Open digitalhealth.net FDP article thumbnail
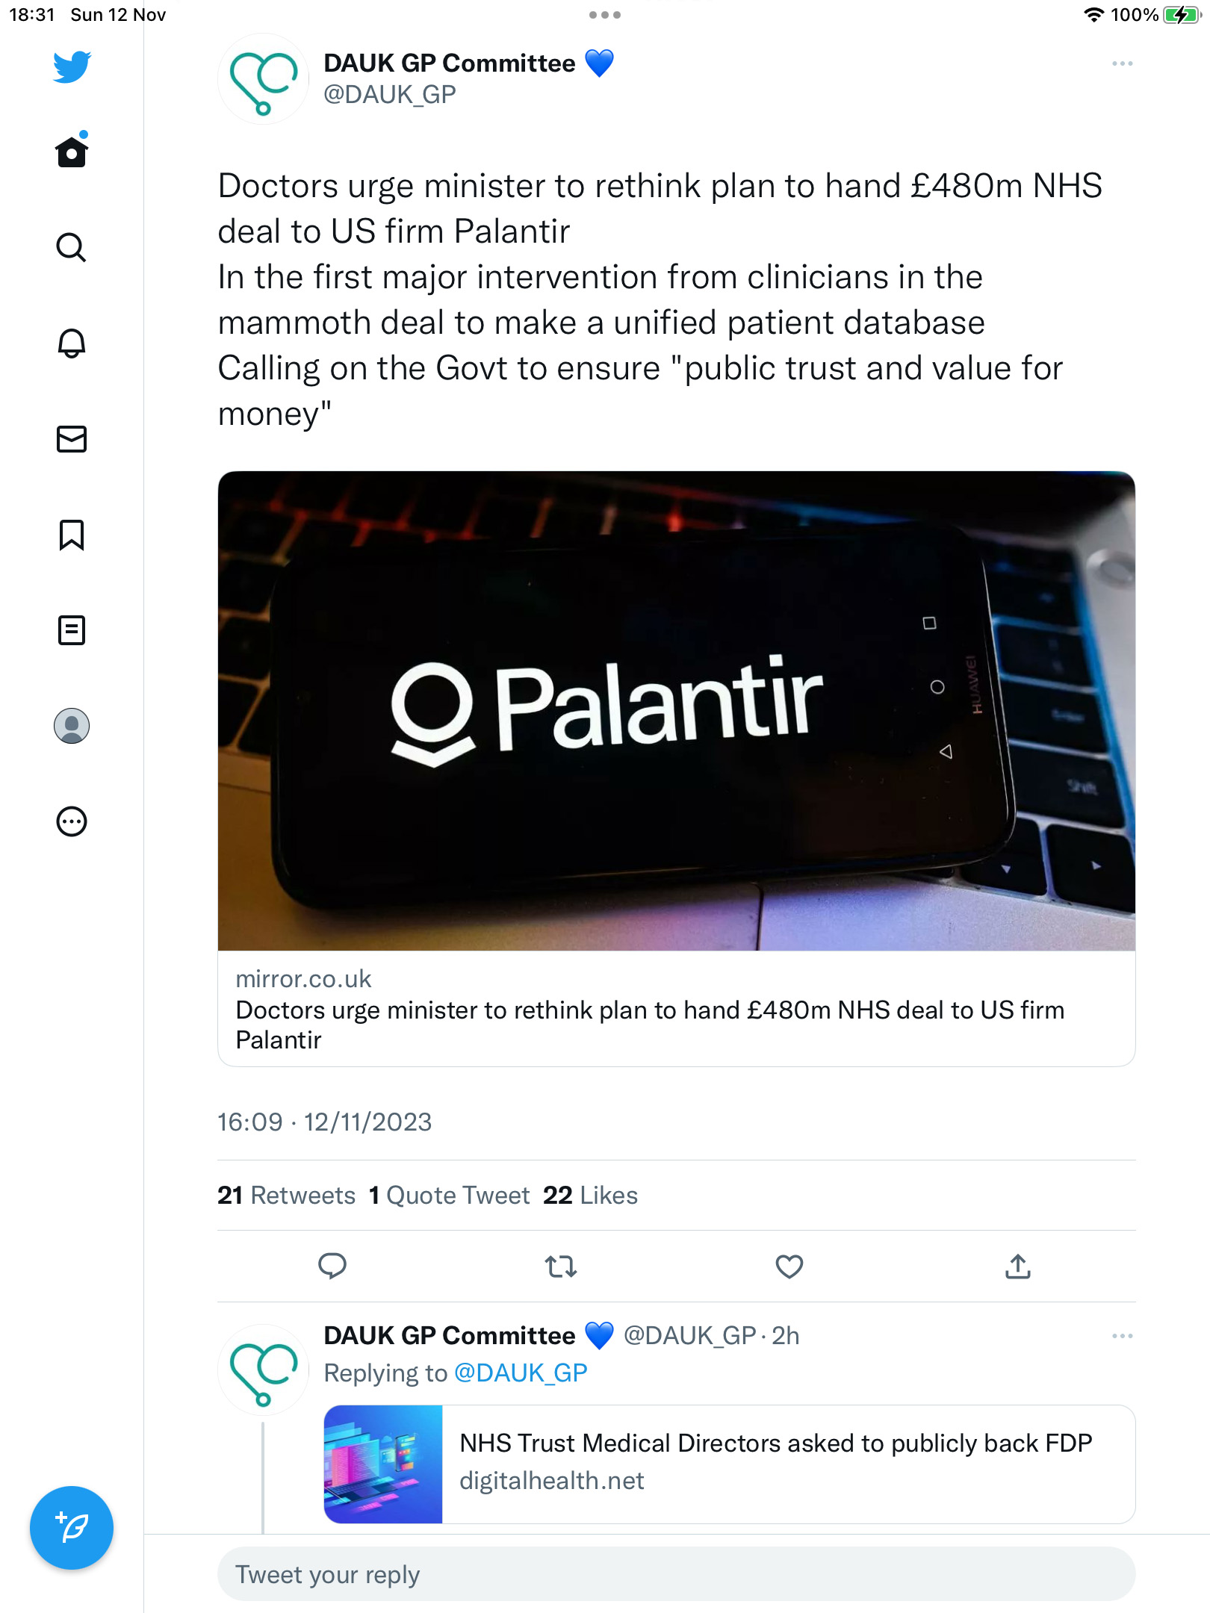1210x1613 pixels. click(383, 1464)
